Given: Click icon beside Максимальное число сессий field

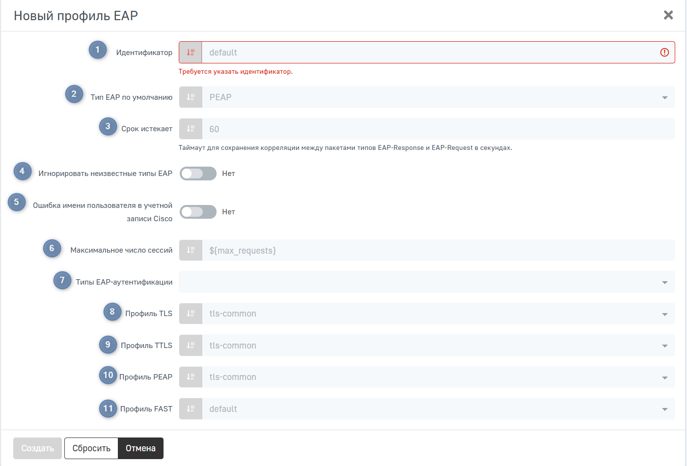Looking at the screenshot, I should tap(191, 250).
